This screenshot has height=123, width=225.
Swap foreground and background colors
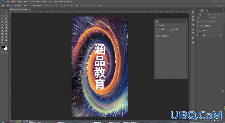6,46
